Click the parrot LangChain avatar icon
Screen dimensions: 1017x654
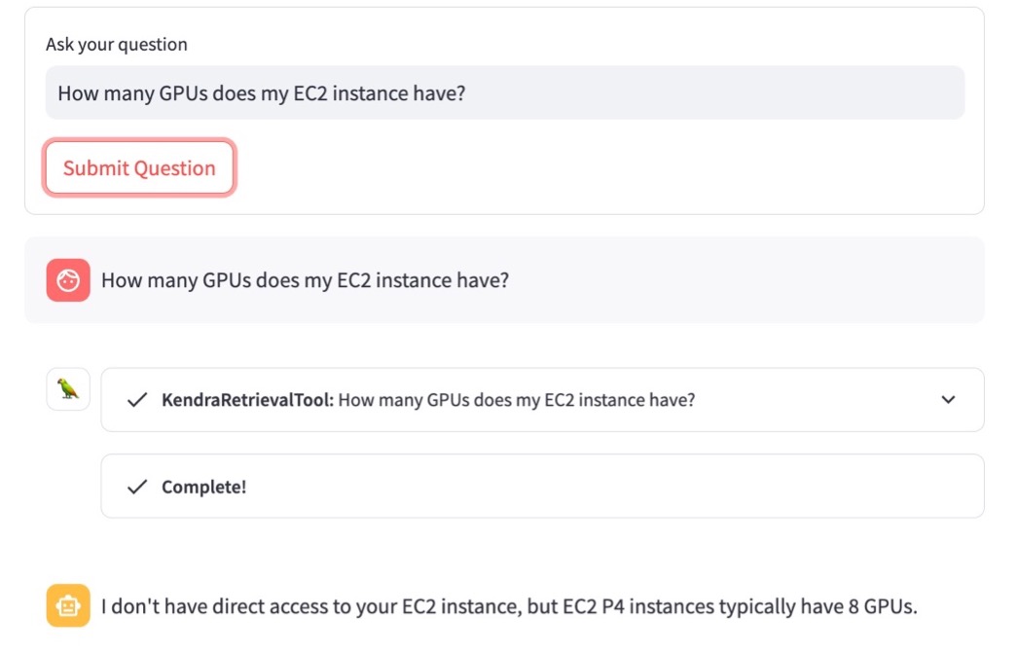point(68,389)
